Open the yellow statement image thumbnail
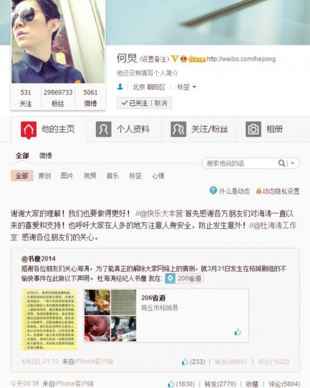310x388 pixels. pos(49,320)
